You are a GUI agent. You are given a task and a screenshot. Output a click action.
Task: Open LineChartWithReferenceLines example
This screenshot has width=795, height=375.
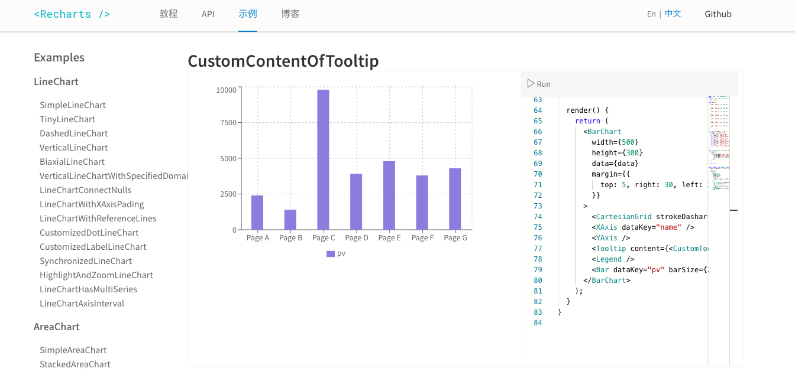click(x=98, y=219)
